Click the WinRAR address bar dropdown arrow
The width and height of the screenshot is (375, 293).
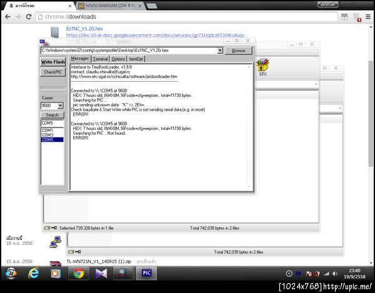click(316, 84)
